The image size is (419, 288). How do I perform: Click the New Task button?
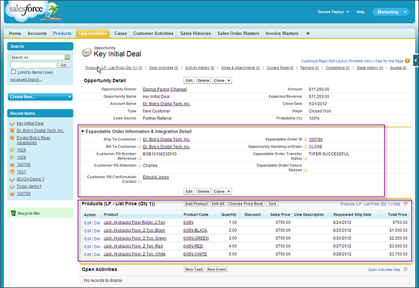[194, 270]
